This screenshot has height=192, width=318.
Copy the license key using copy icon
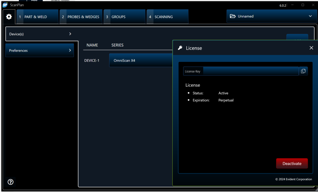(303, 71)
